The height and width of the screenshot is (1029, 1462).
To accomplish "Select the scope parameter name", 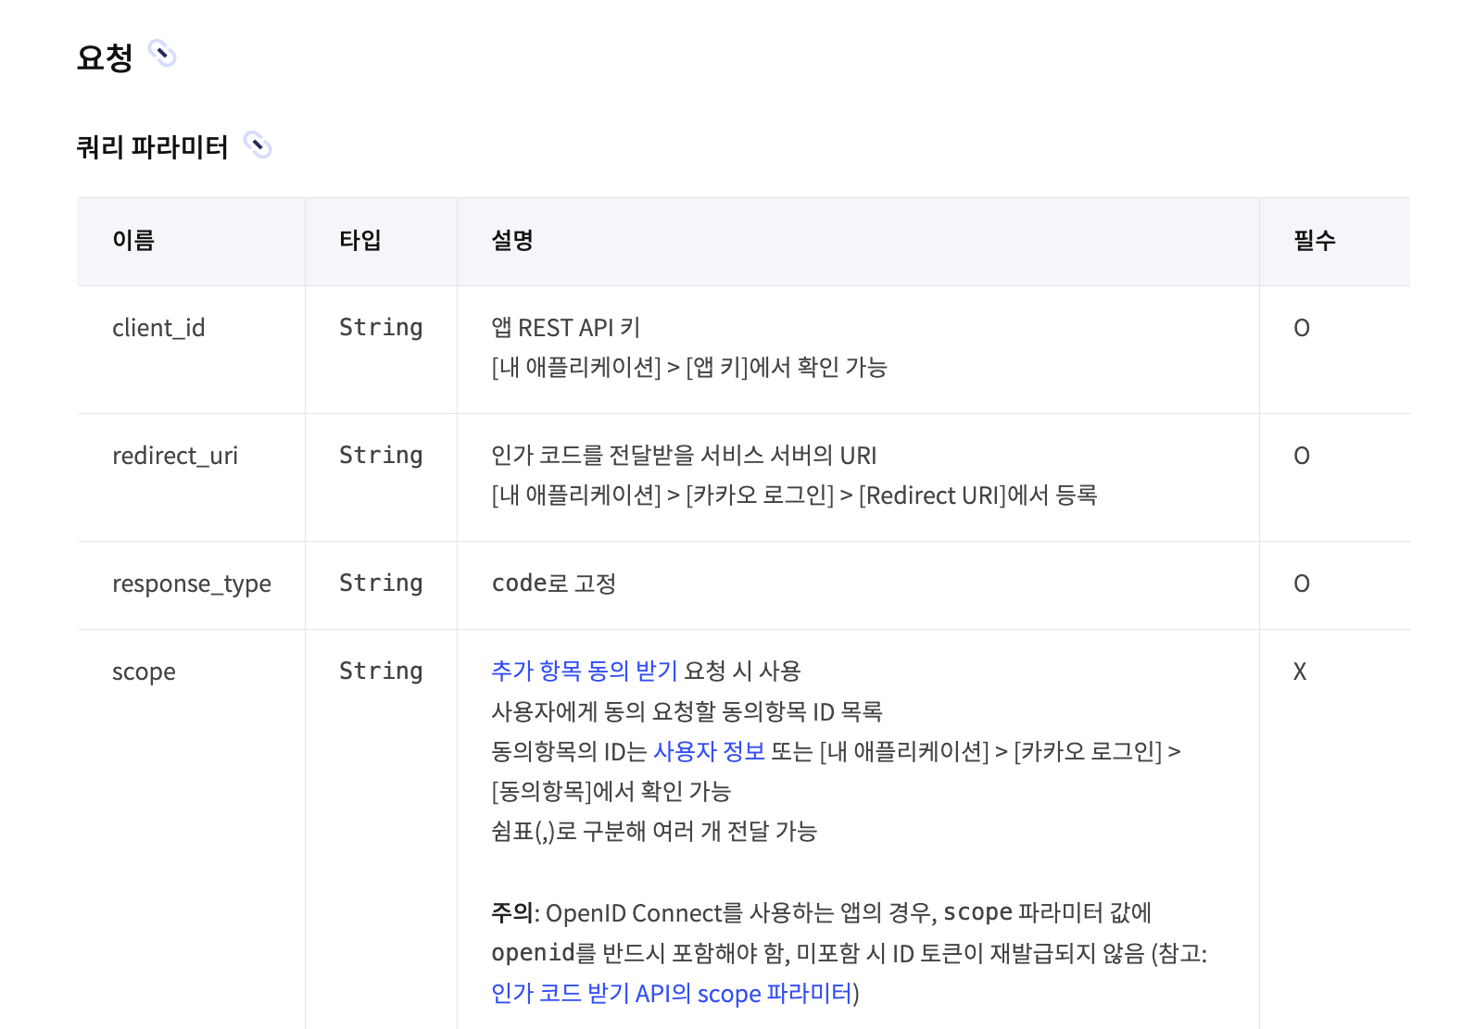I will (144, 671).
